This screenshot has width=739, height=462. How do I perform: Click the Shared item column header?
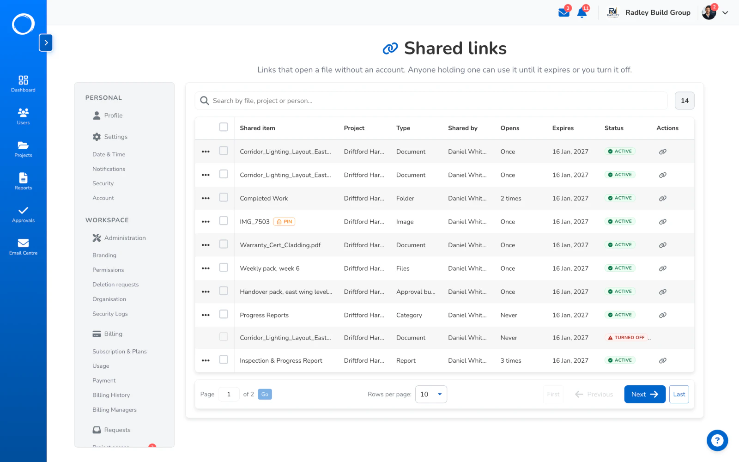pyautogui.click(x=257, y=128)
